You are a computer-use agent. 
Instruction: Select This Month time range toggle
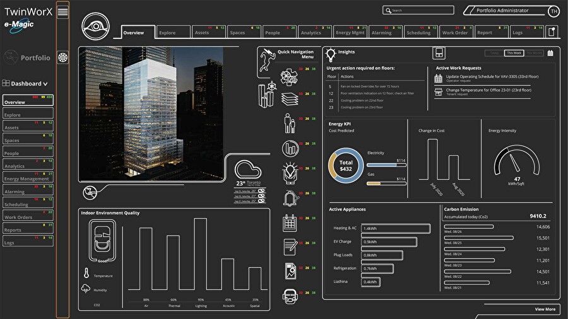point(534,53)
